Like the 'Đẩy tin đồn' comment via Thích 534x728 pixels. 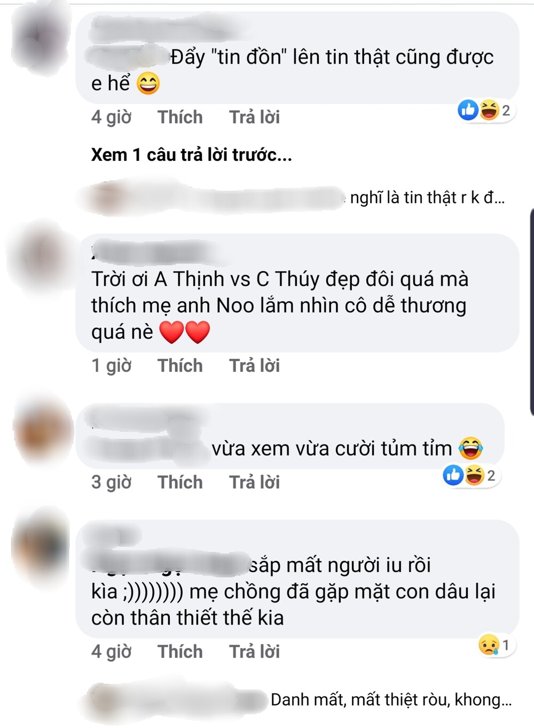tap(180, 117)
